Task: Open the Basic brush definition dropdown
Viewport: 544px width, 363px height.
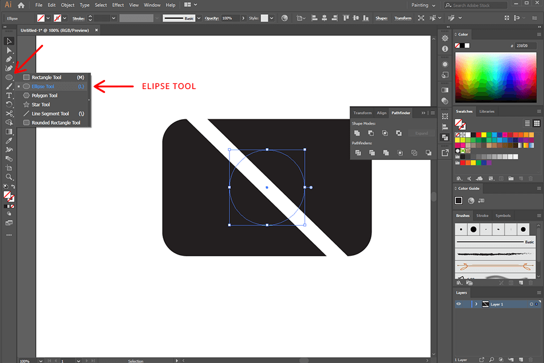Action: [x=198, y=18]
